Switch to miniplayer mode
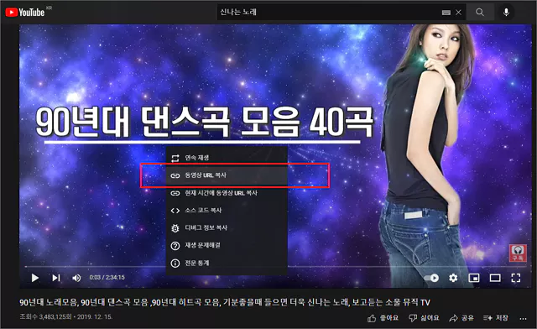Screen dimensions: 537x329 pyautogui.click(x=474, y=278)
